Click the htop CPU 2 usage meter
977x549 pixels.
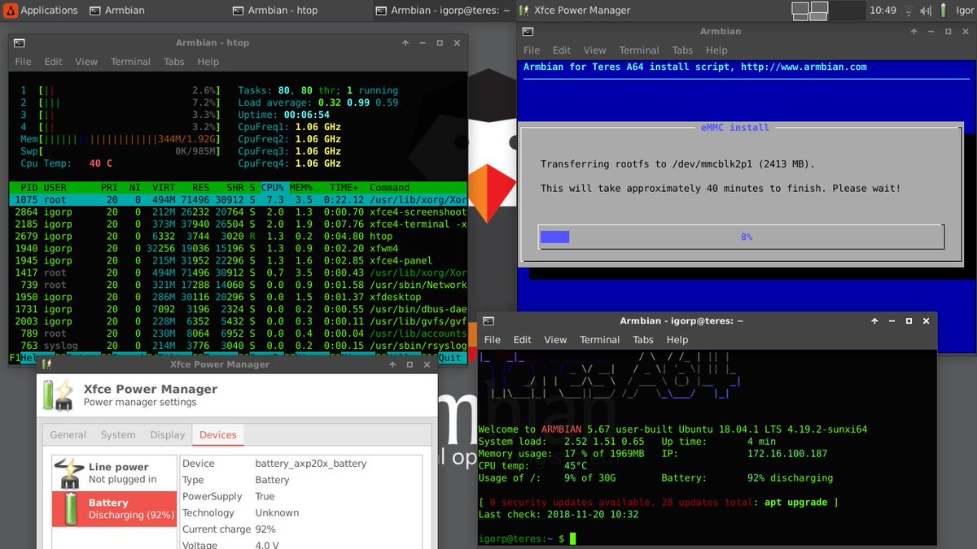(x=120, y=102)
